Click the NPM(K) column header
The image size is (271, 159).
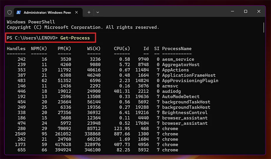pyautogui.click(x=39, y=49)
